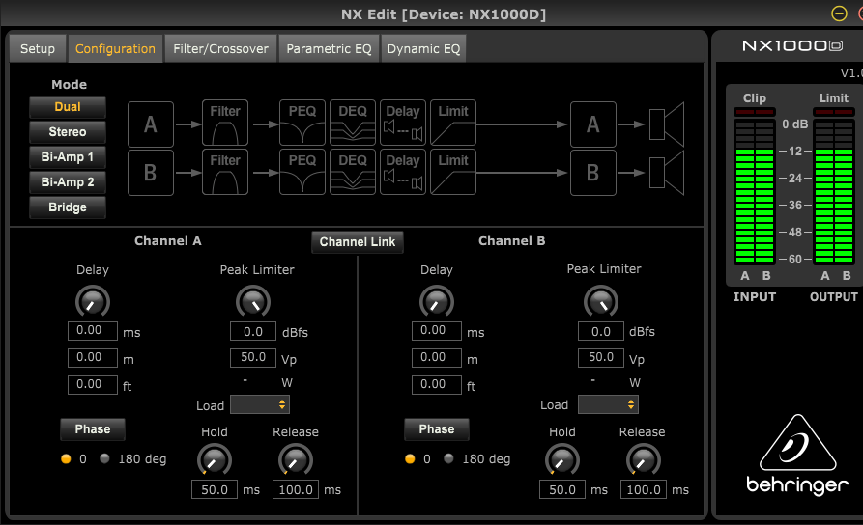This screenshot has width=863, height=525.
Task: Click the output A block in signal flow
Action: click(593, 124)
